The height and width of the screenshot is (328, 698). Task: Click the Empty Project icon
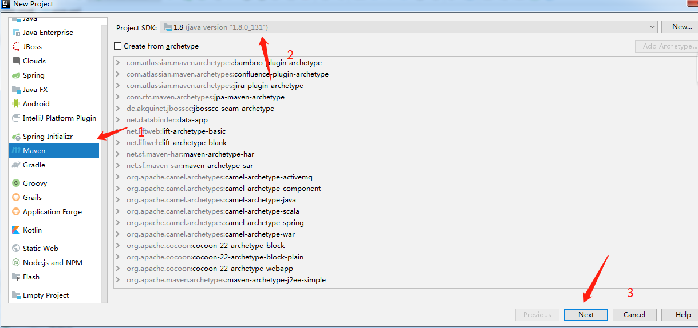(x=16, y=295)
